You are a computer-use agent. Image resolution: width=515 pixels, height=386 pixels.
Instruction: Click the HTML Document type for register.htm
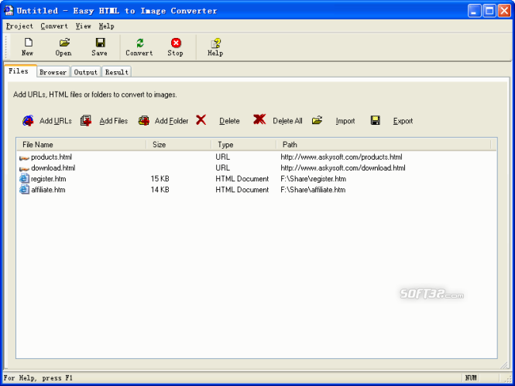pyautogui.click(x=242, y=179)
